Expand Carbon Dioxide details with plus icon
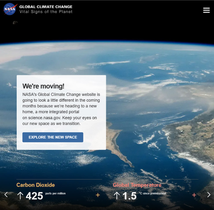Screen dimensions: 214x210 coord(98,195)
